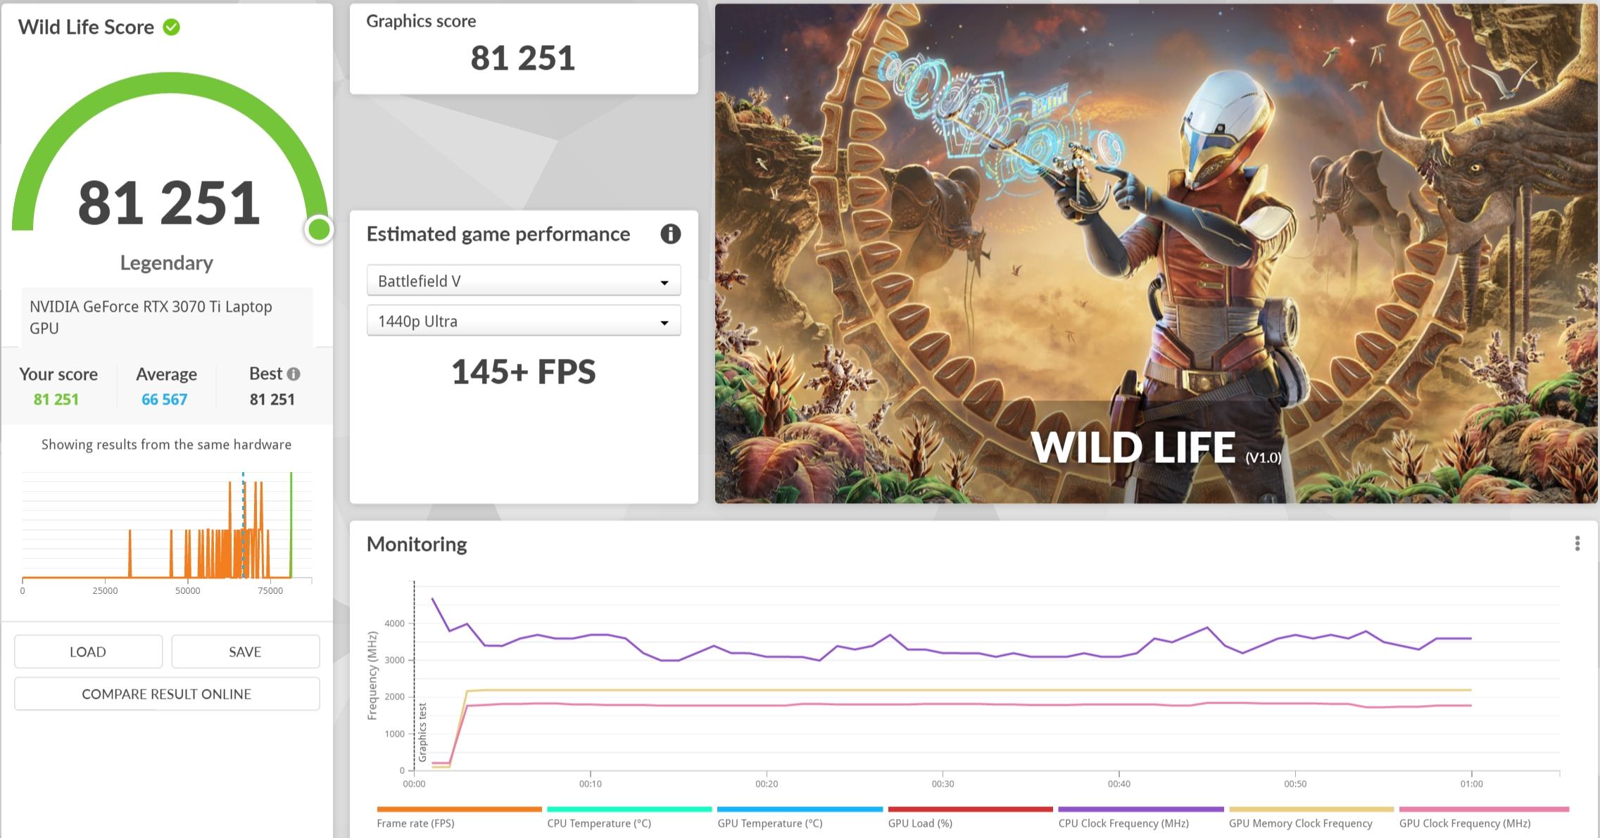
Task: Click the GPU Load red color swatch
Action: [x=970, y=809]
